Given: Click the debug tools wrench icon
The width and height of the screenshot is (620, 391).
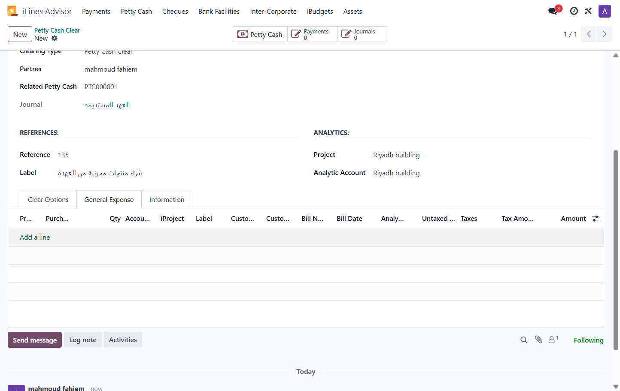Looking at the screenshot, I should coord(588,11).
